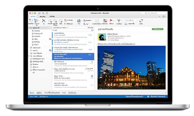This screenshot has width=194, height=116.
Task: Click the red Follow Up flag icon
Action: (111, 21)
